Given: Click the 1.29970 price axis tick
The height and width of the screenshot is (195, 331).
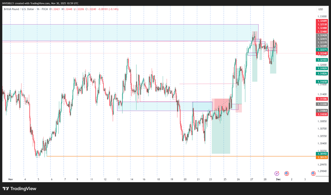Looking at the screenshot, I should point(322,165).
